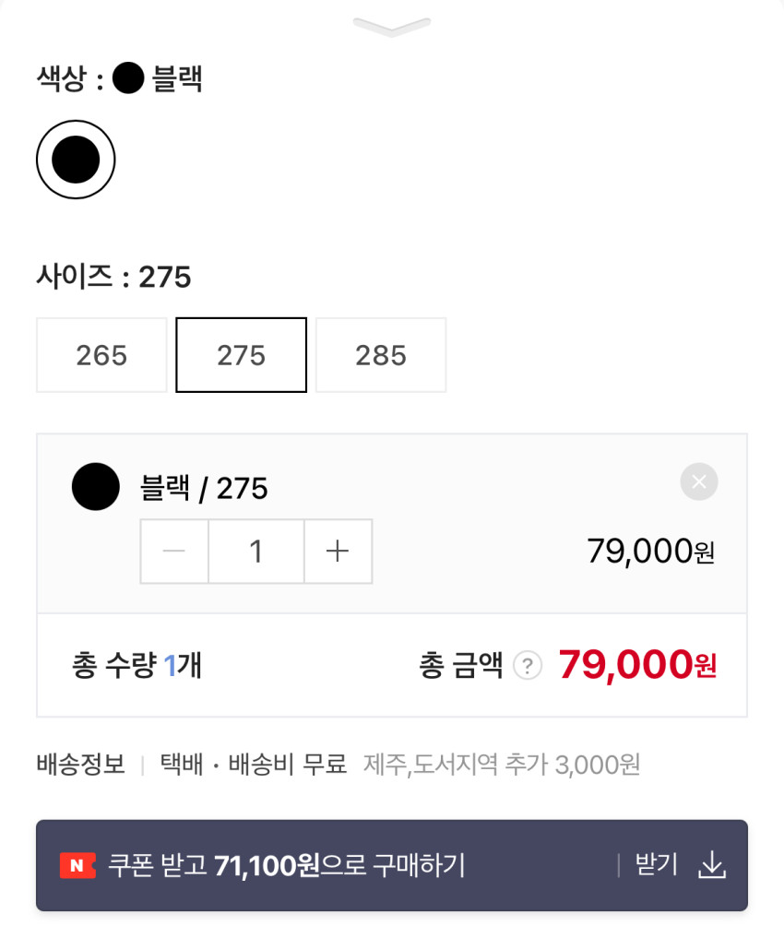Click the black thumbnail beside 블랙 / 275
The height and width of the screenshot is (926, 784).
96,487
